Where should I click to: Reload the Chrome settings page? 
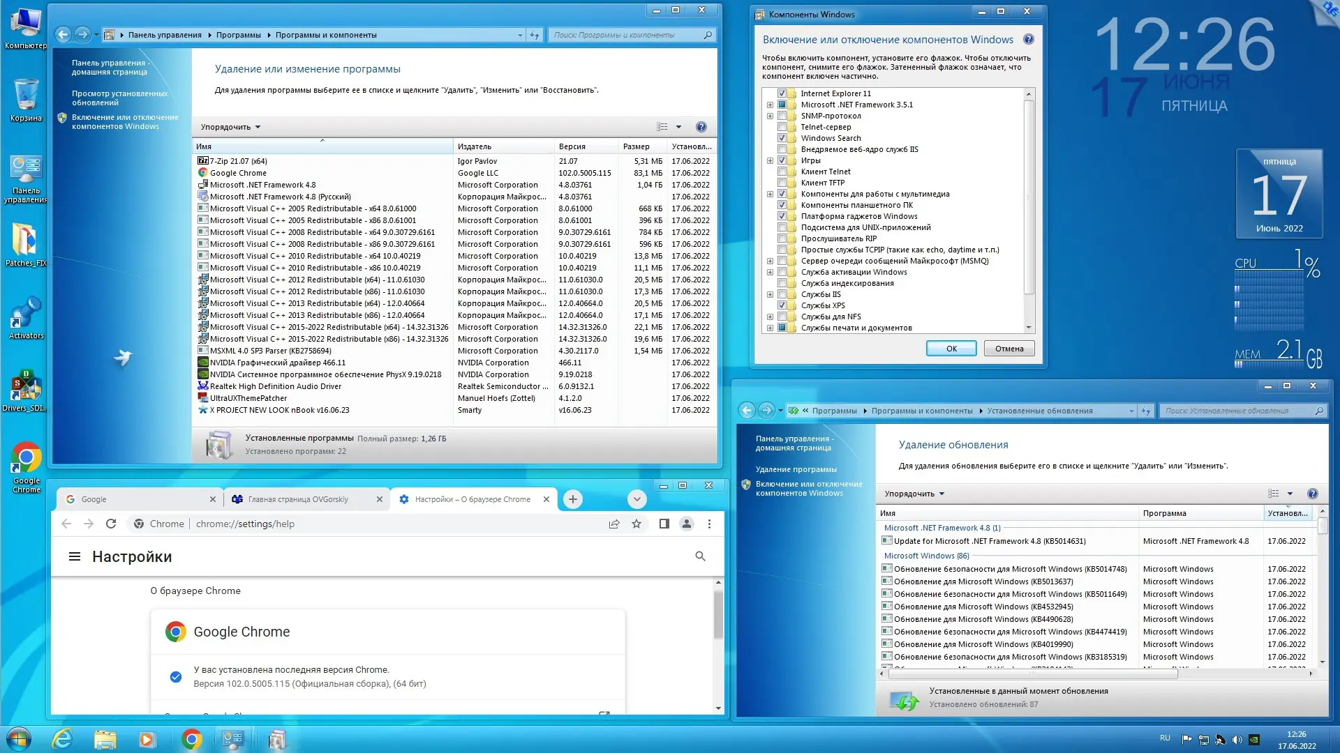(x=111, y=524)
